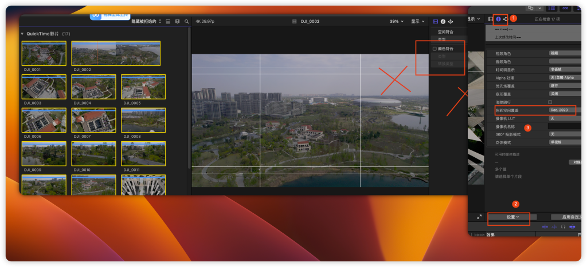587x267 pixels.
Task: Select the DJI_0008 clip thumbnail
Action: click(143, 120)
